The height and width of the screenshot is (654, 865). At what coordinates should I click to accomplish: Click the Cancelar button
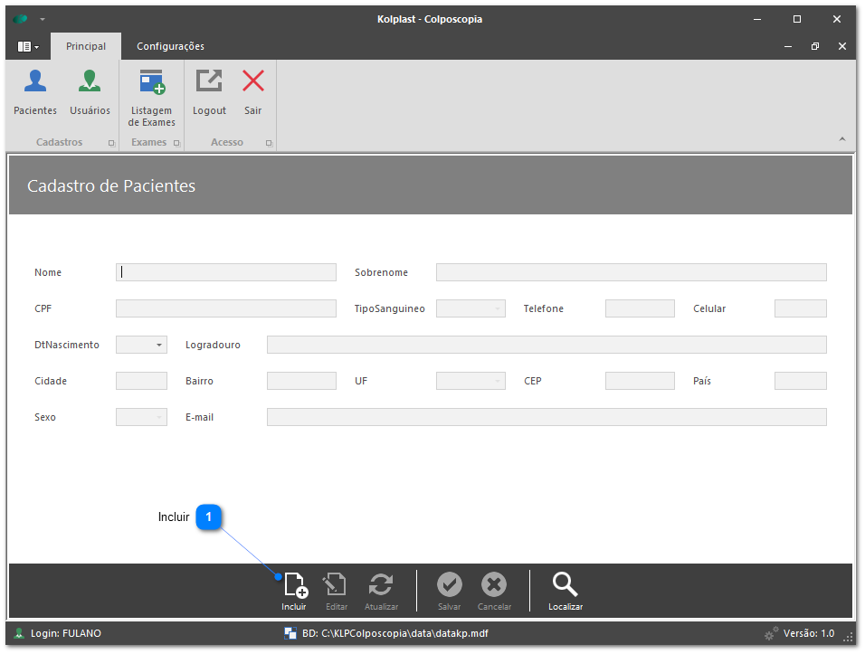494,590
